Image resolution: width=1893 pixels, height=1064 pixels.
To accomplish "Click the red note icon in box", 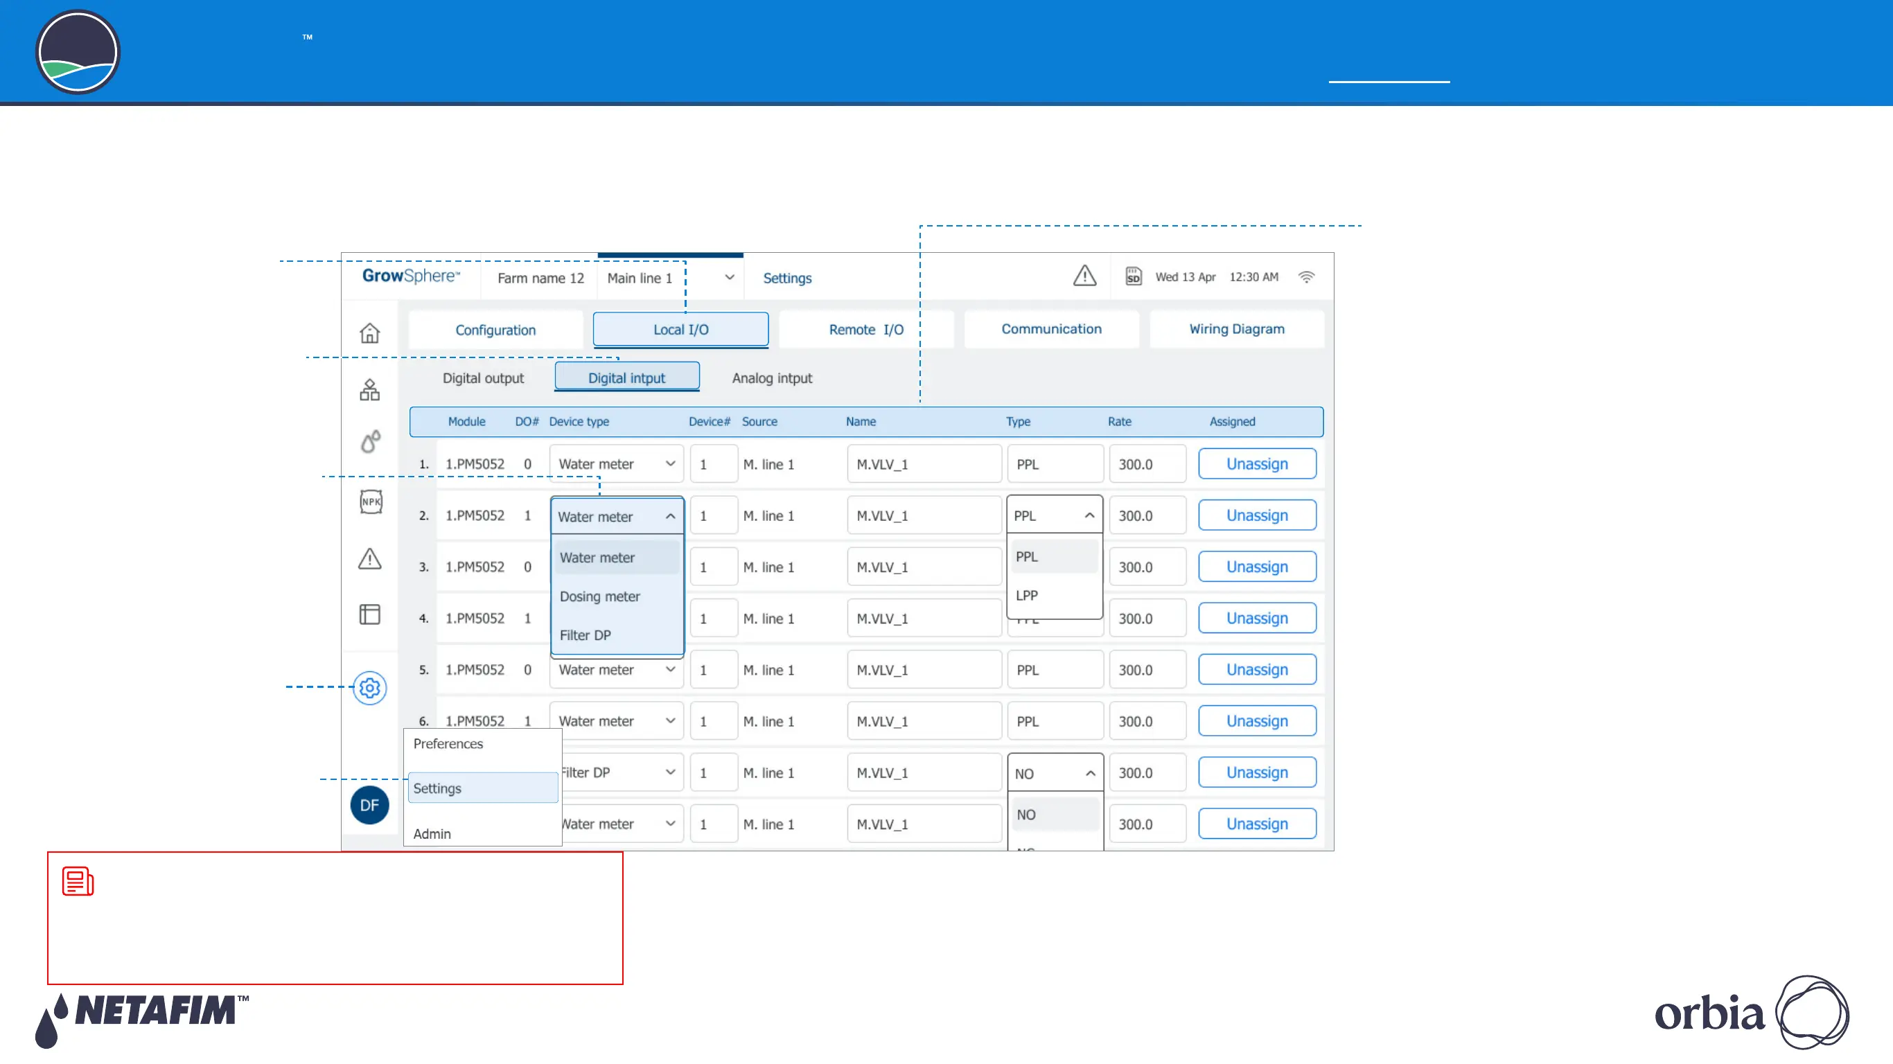I will [78, 881].
